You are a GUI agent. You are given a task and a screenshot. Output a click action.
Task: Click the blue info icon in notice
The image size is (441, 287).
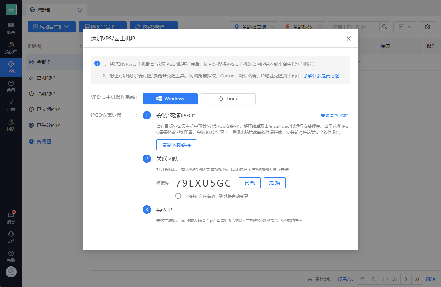[97, 64]
